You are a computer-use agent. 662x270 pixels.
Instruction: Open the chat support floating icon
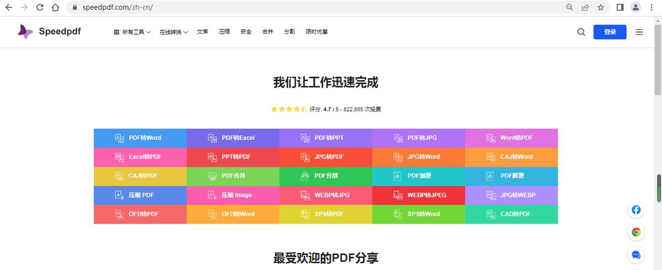[x=636, y=255]
